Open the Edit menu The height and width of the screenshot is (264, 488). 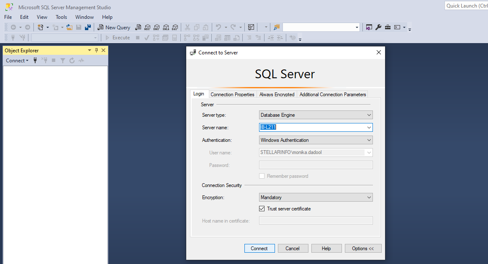tap(24, 17)
